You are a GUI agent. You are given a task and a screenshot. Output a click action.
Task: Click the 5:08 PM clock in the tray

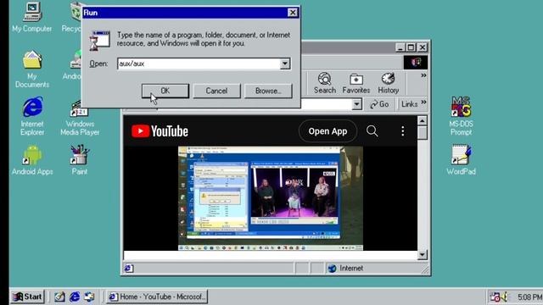(529, 297)
